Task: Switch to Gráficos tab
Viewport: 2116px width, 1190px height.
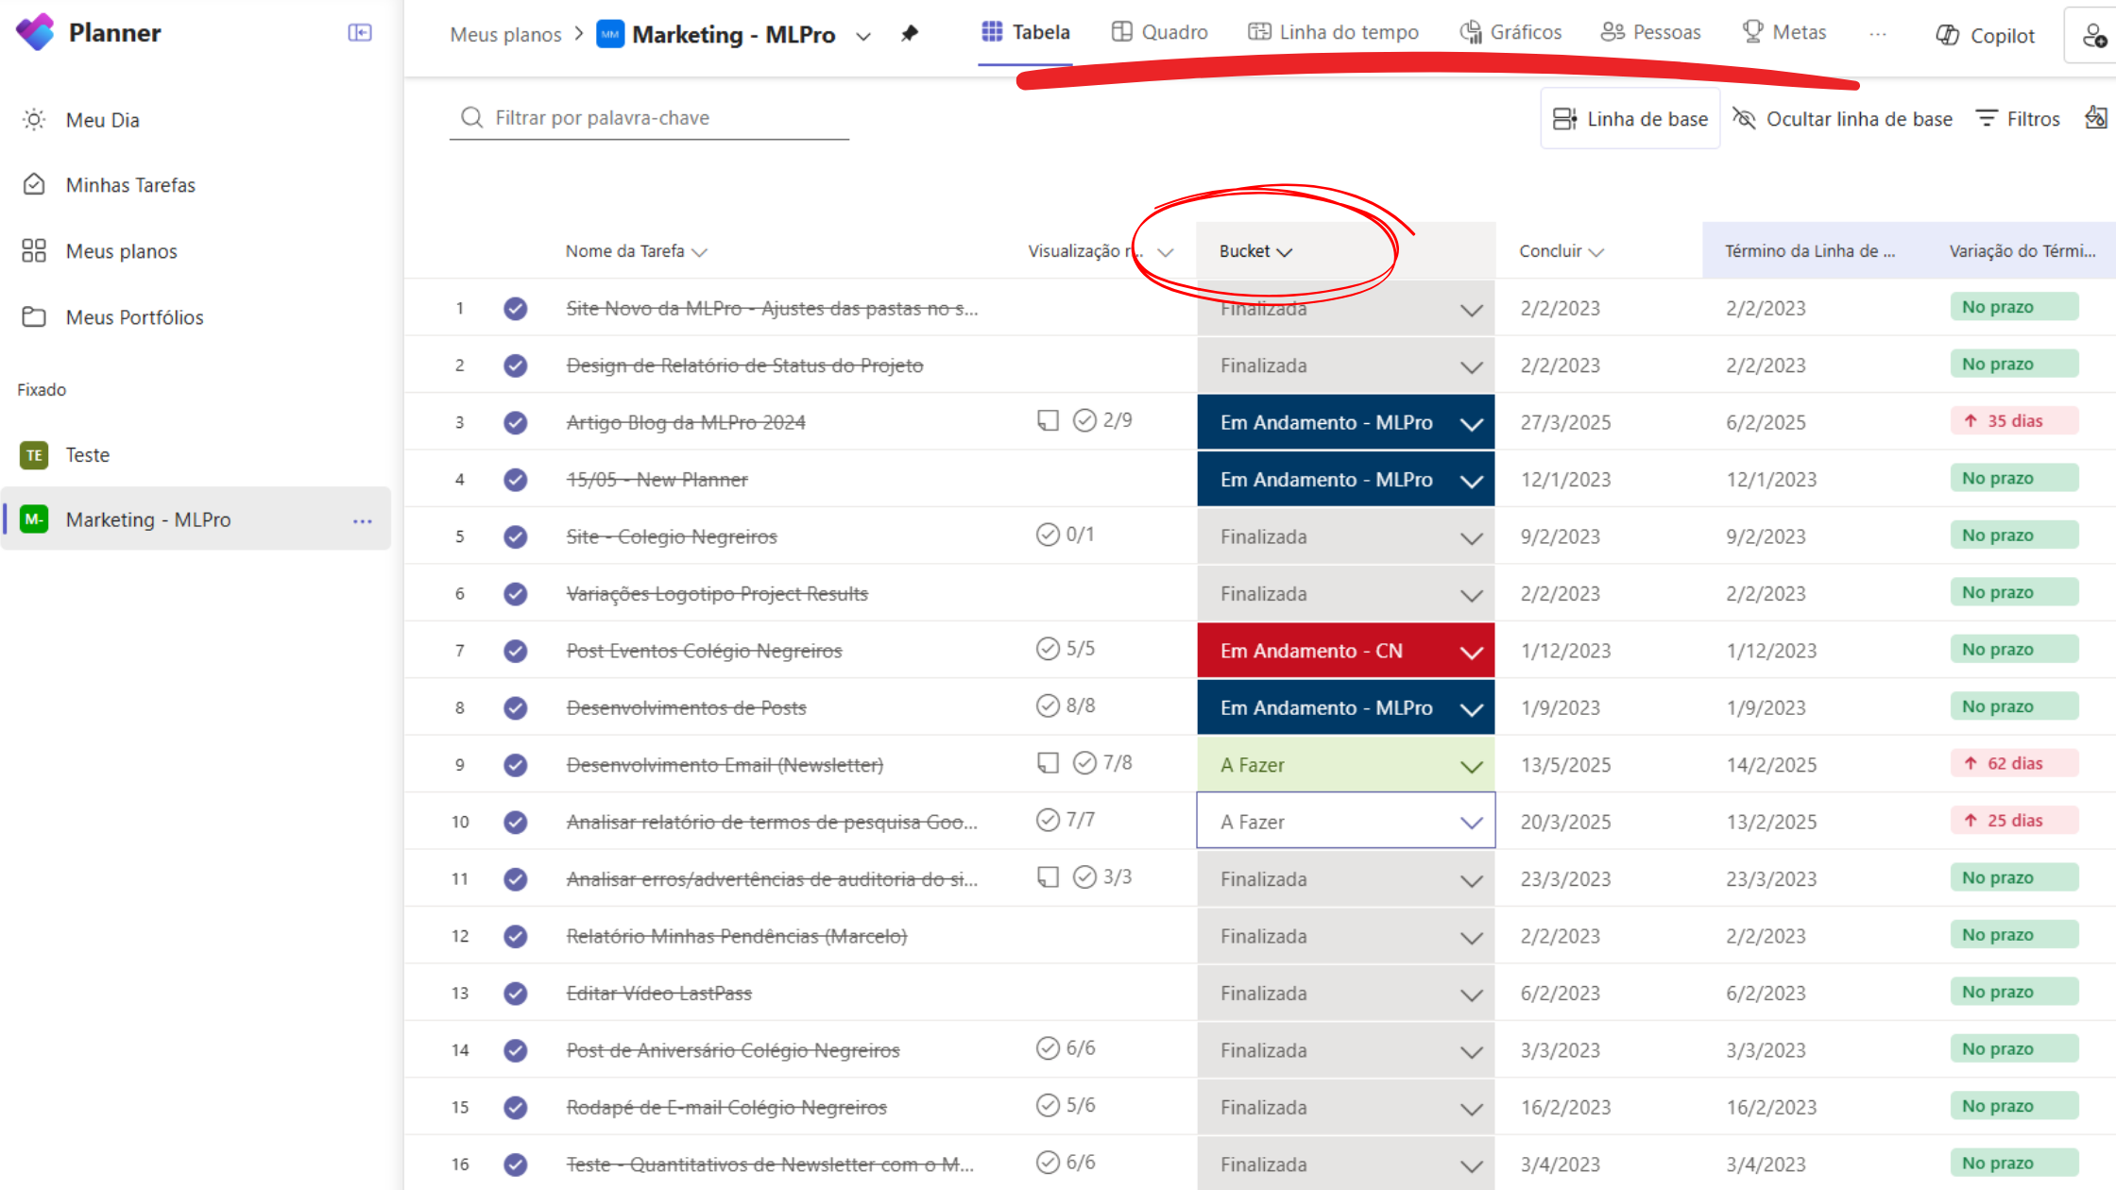Action: 1510,32
